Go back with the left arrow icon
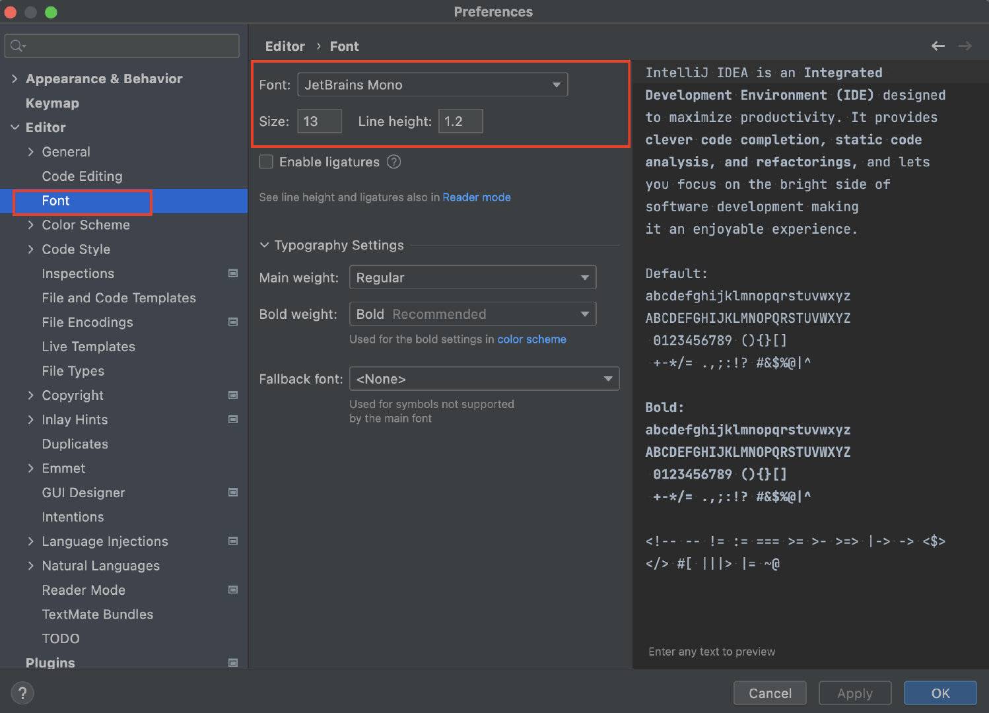 click(x=938, y=46)
